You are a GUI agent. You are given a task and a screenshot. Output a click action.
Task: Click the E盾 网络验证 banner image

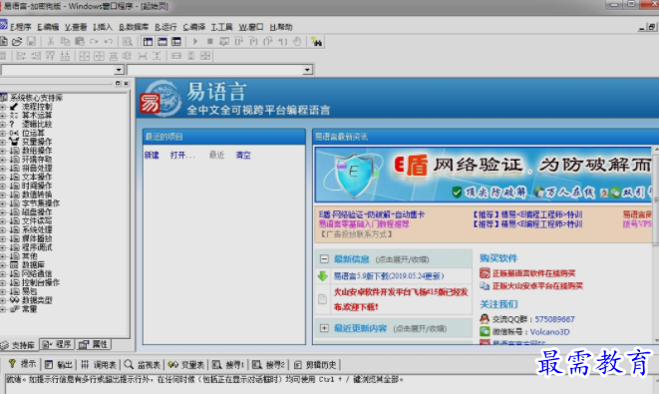tap(484, 175)
